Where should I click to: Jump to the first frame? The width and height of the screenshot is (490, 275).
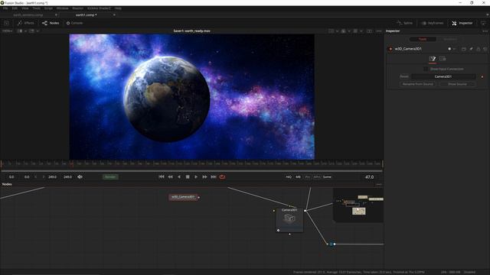pos(162,176)
